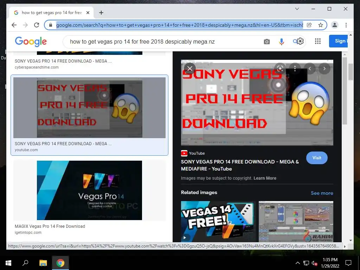The image size is (360, 270).
Task: Visit the YouTube source page
Action: click(x=317, y=158)
